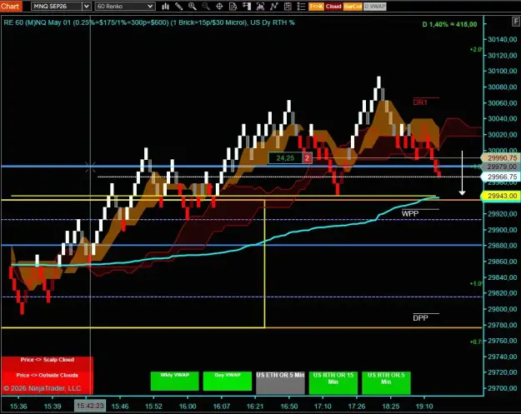Click the US ETH OR 5 Min button
Viewport: 521px width, 414px height.
[280, 383]
